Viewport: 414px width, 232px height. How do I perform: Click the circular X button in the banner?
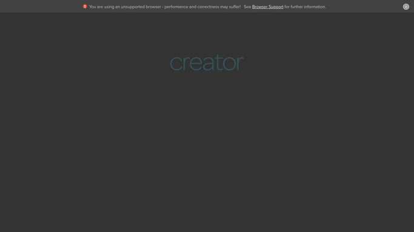pos(406,7)
